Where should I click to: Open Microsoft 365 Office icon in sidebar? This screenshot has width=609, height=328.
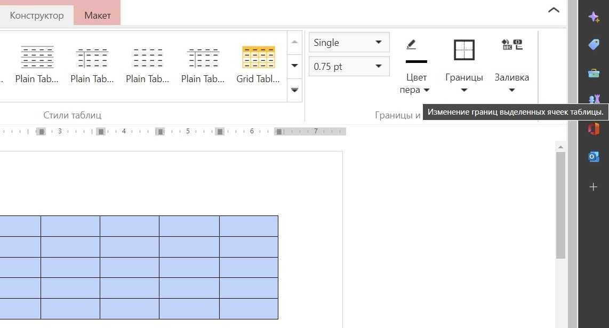(x=594, y=129)
